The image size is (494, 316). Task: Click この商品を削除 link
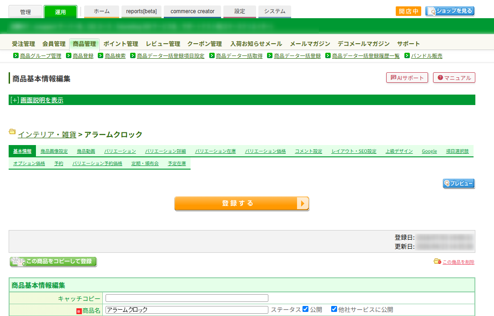pyautogui.click(x=459, y=262)
